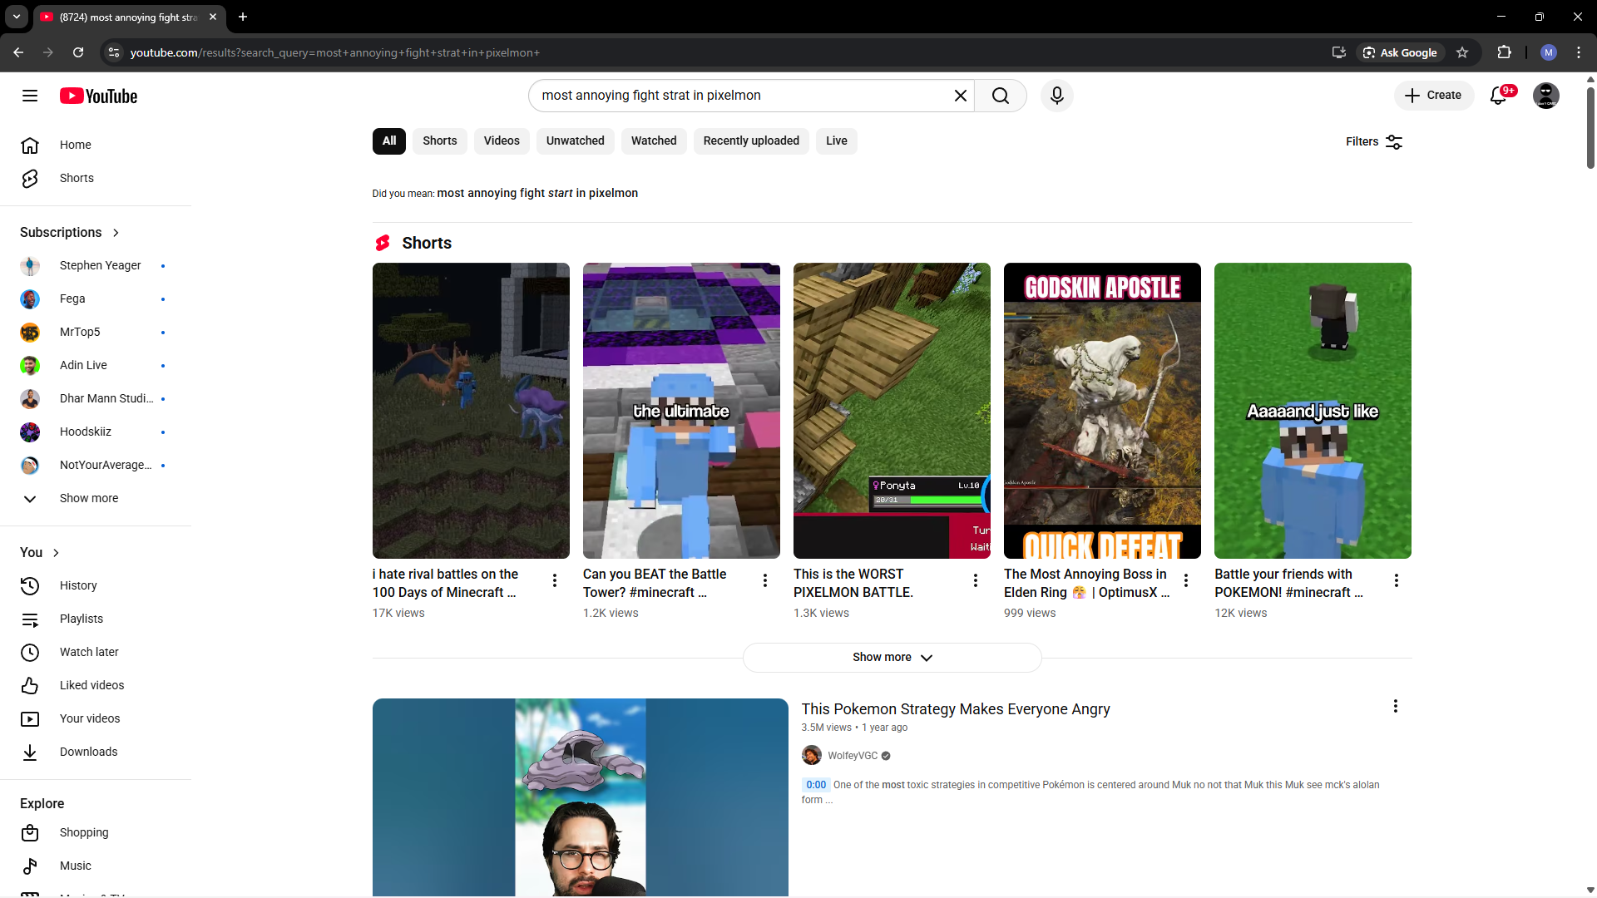Screen dimensions: 1597x898
Task: Open more options for 'This is the WORST PIXELMON BATTLE' short
Action: (976, 580)
